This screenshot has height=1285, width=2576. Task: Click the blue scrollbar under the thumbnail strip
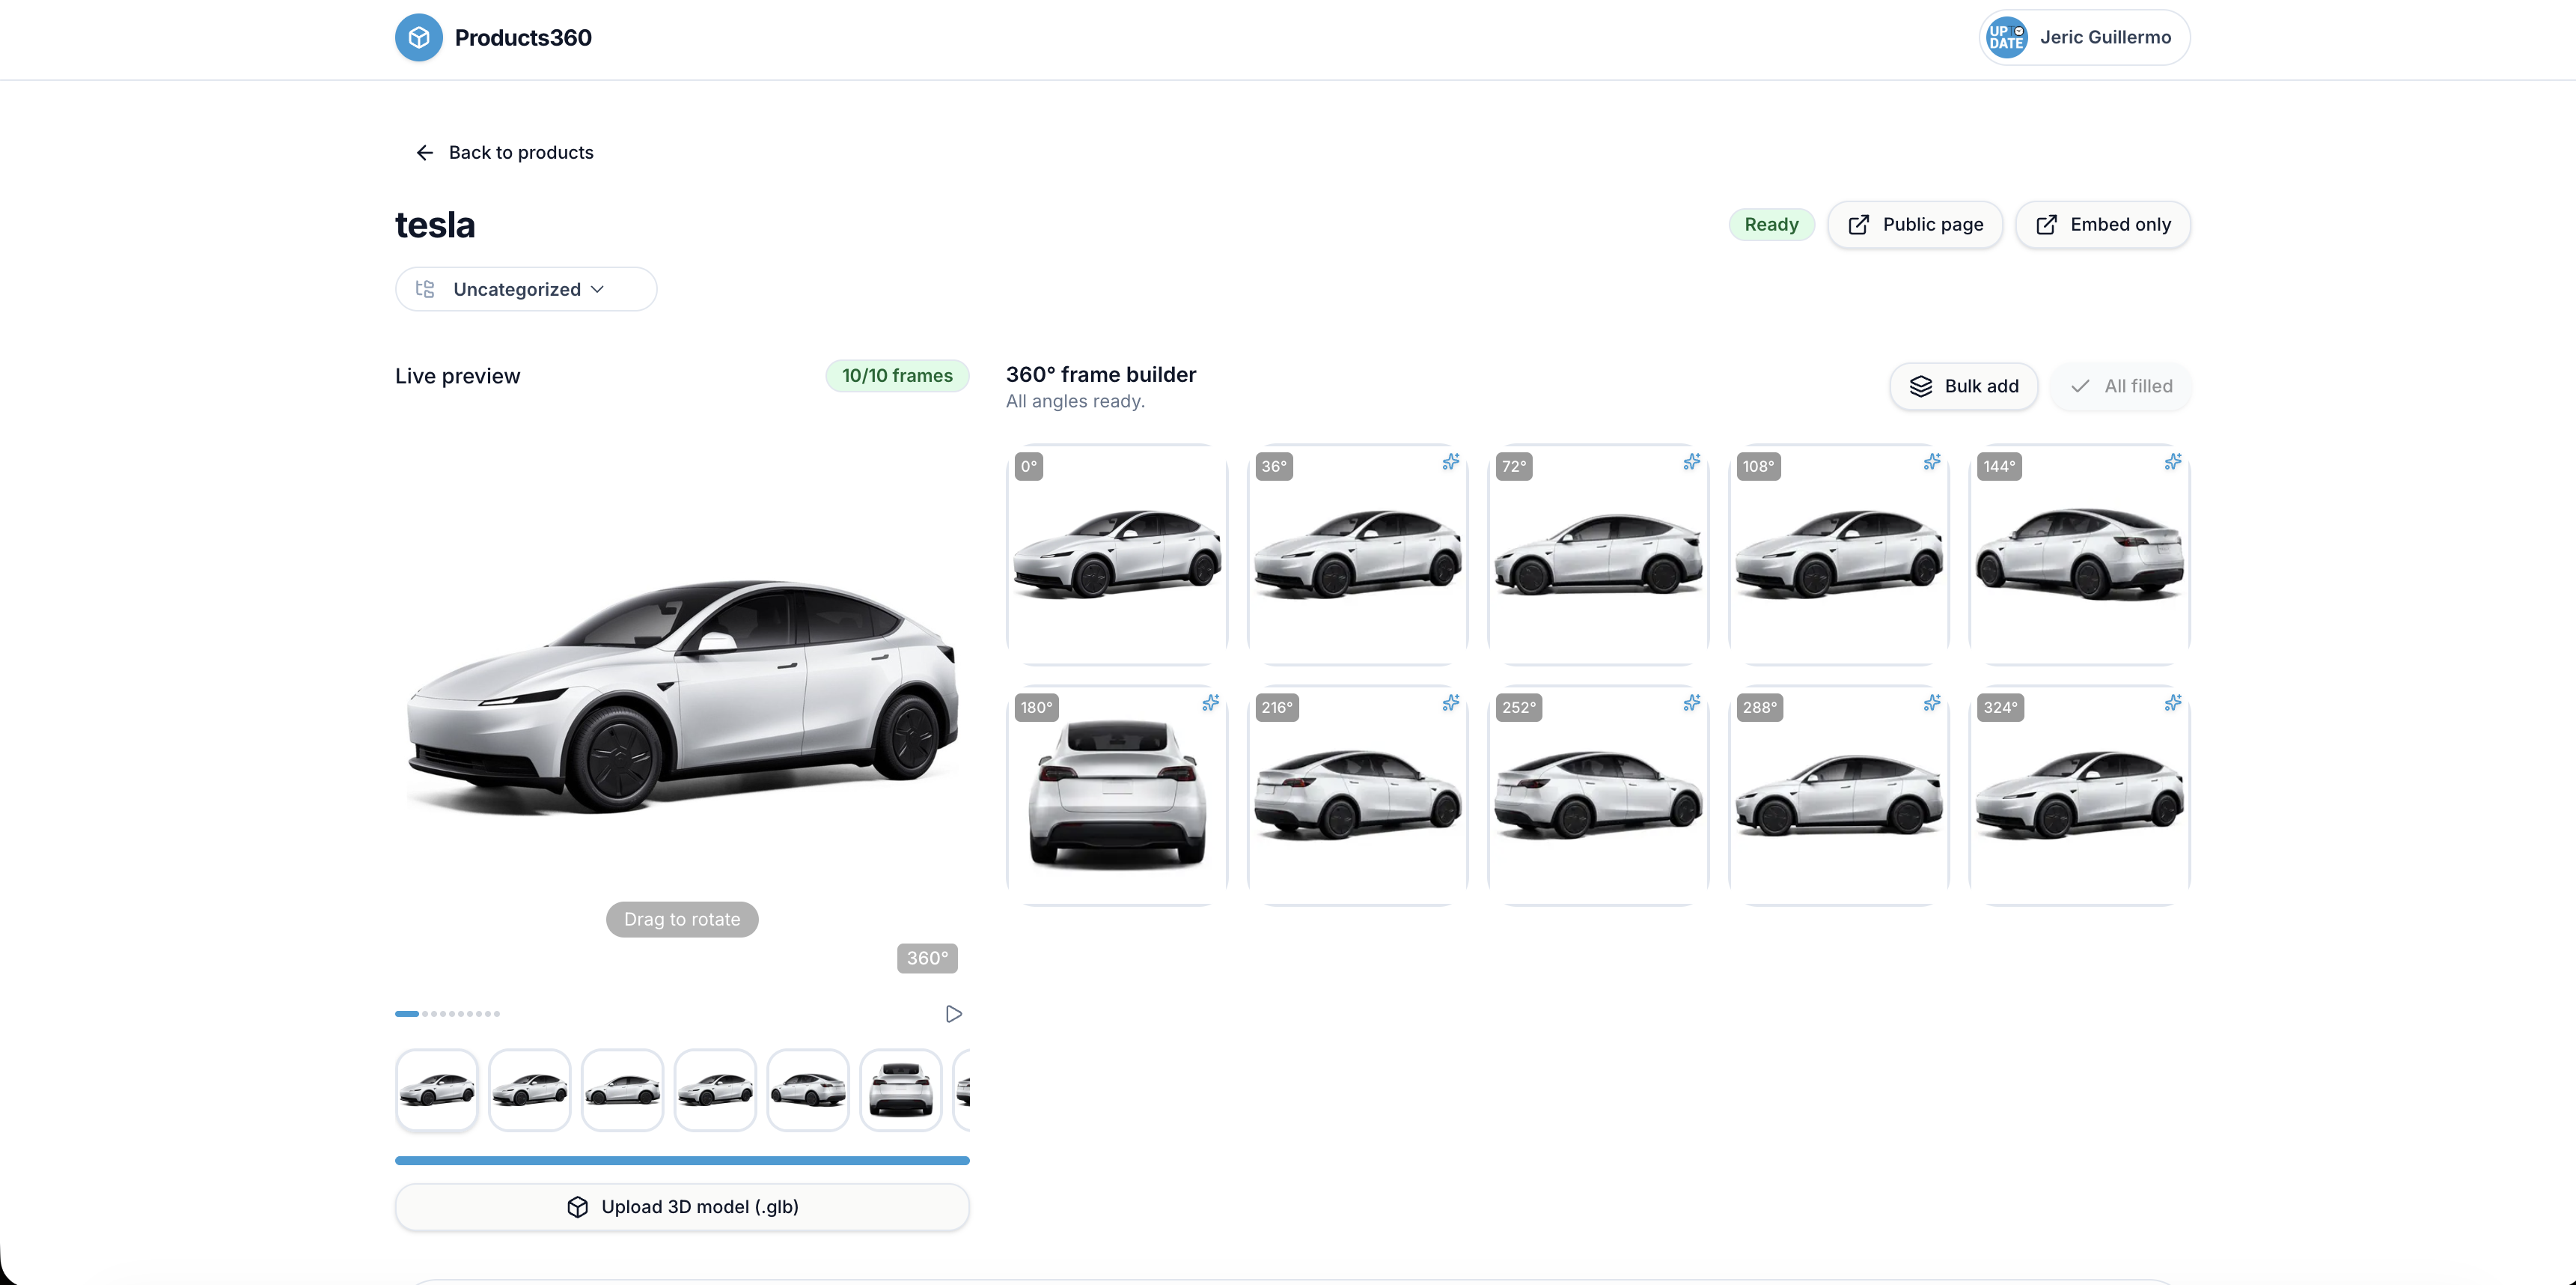(682, 1161)
